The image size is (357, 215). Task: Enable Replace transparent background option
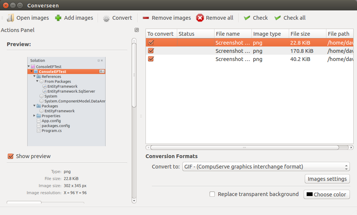point(212,194)
